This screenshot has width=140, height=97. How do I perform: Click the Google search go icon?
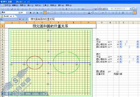coord(133,9)
